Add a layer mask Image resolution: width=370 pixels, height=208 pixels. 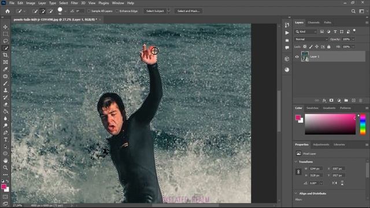pos(331,101)
